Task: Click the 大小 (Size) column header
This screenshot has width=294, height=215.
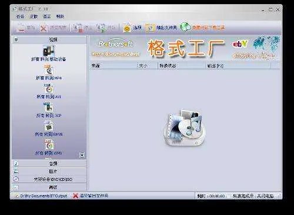Action: 148,66
